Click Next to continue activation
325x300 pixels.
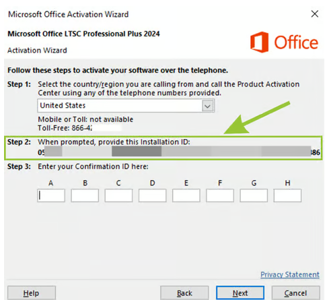[x=240, y=293]
